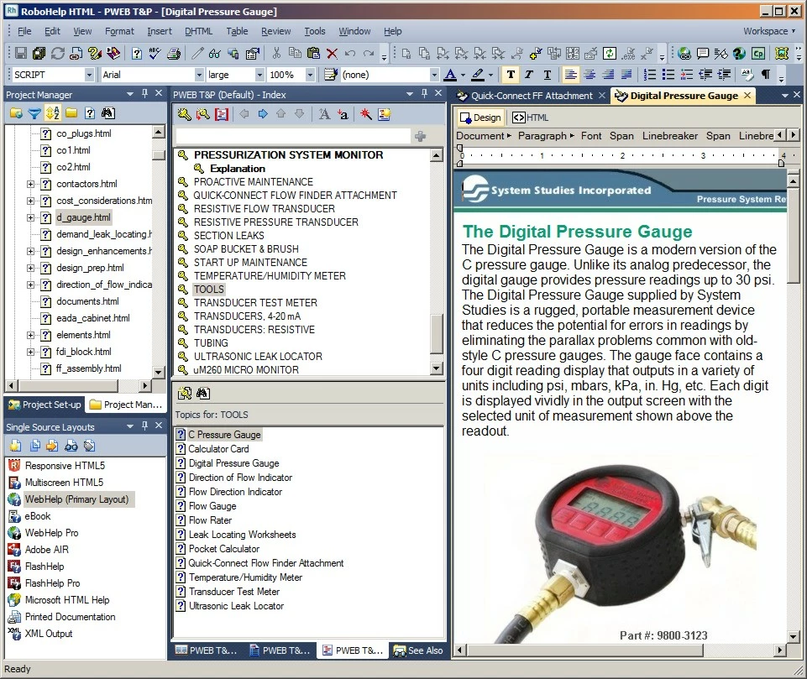Click the Save All icon

(x=39, y=53)
